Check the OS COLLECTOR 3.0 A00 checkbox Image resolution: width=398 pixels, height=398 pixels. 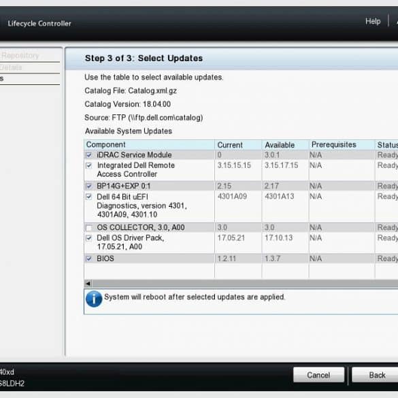click(89, 228)
